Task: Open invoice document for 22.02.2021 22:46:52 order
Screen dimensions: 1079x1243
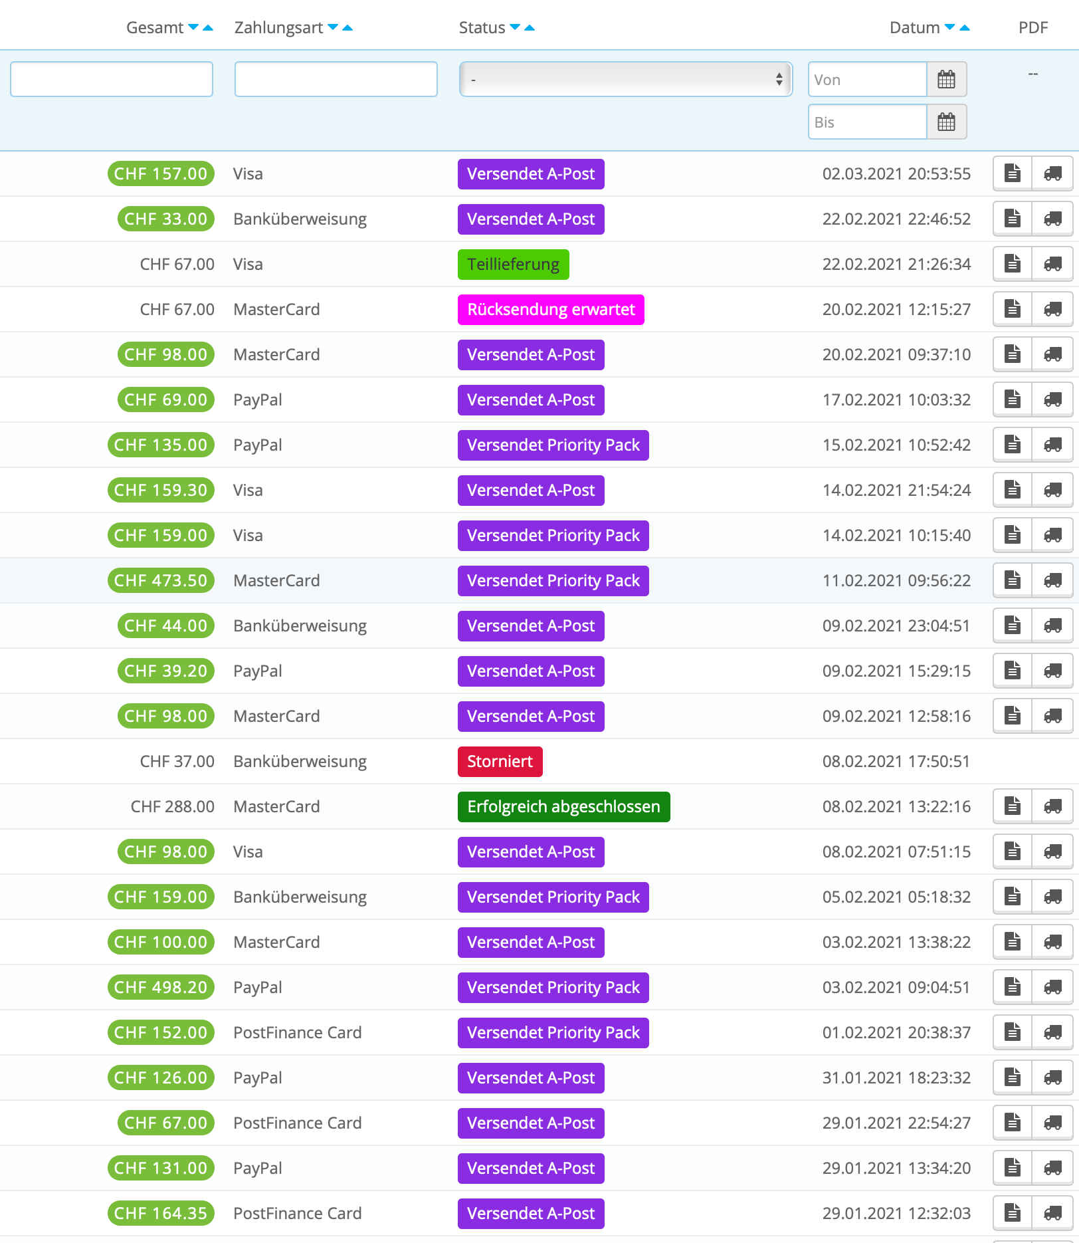Action: tap(1013, 219)
